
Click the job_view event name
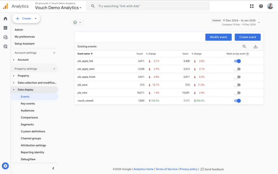(x=82, y=93)
